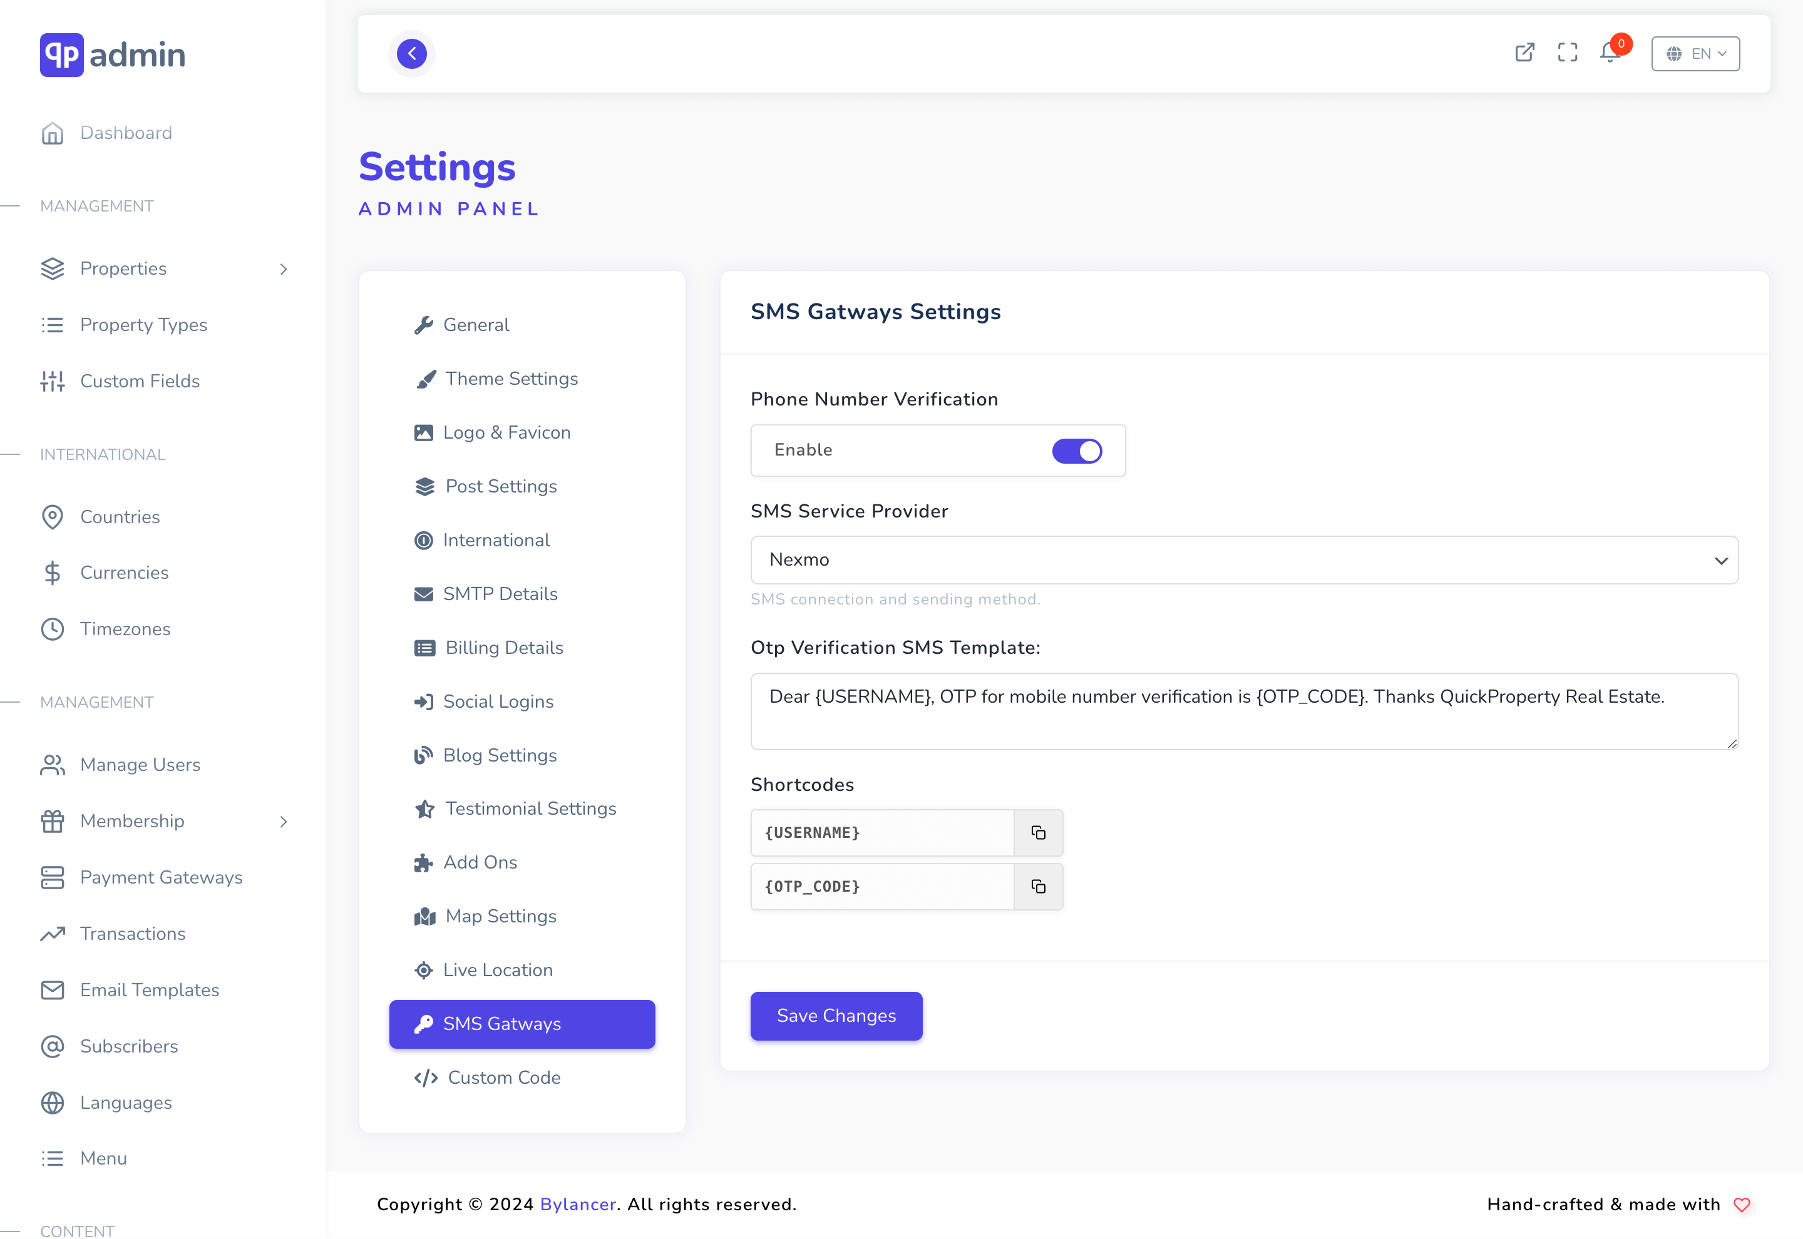Click the Subscribers at-sign icon
This screenshot has height=1239, width=1803.
click(x=52, y=1046)
